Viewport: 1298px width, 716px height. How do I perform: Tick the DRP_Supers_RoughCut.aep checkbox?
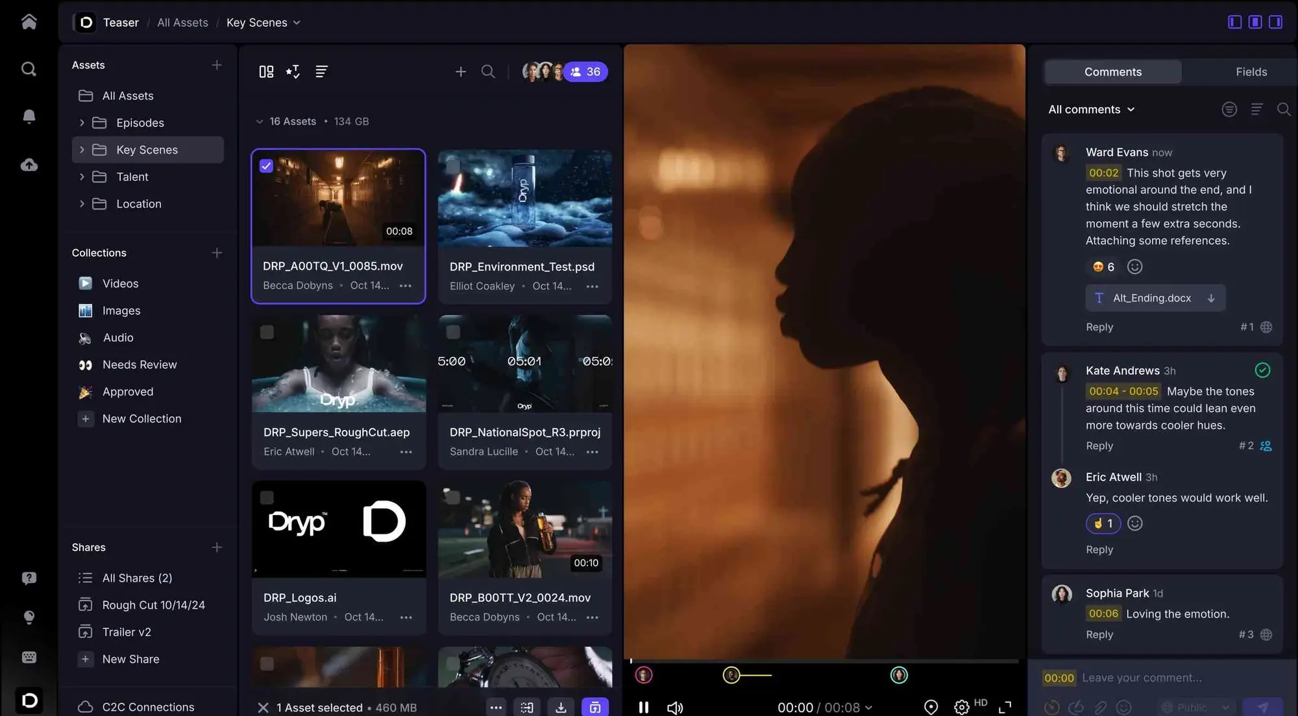click(267, 332)
